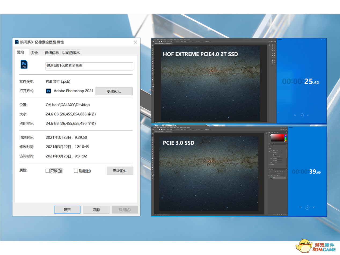Hide the layer via eye icon in PCIE 3.0 window
340x255 pixels.
[269, 178]
